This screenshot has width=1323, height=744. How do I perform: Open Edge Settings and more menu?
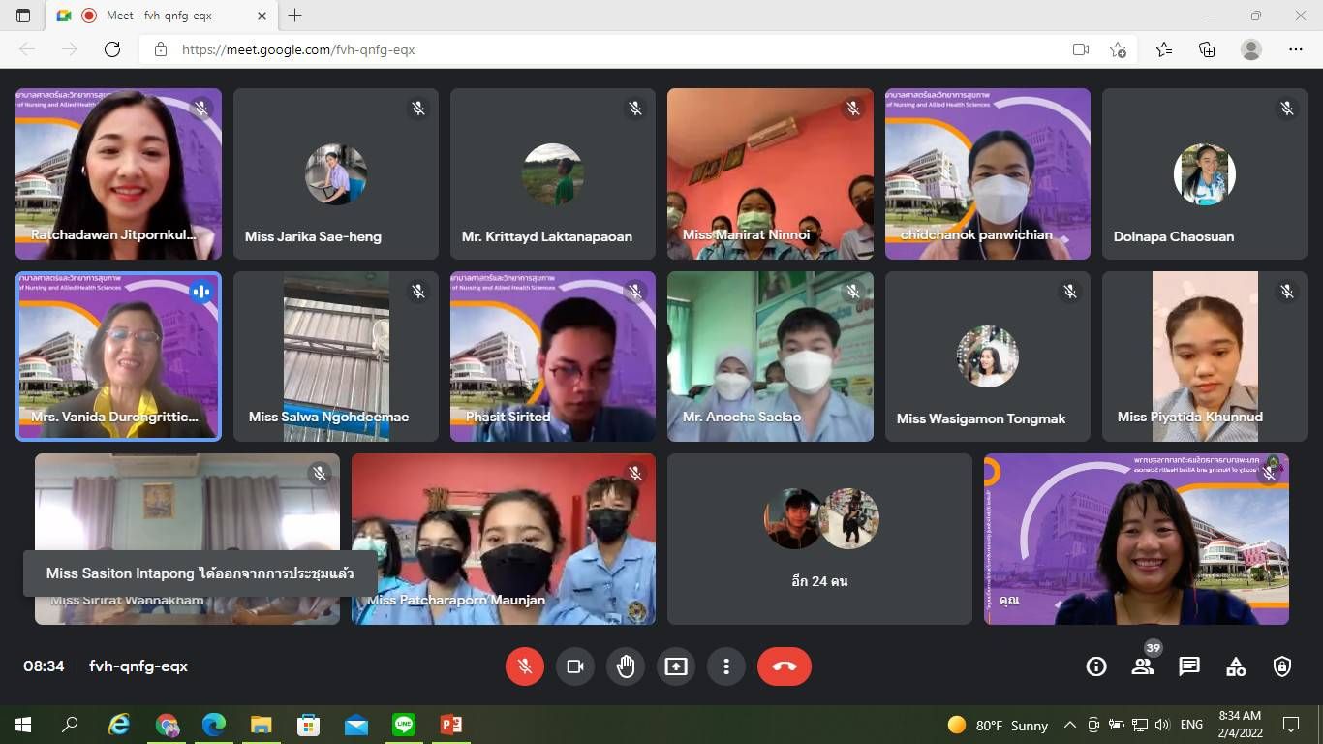pyautogui.click(x=1296, y=49)
